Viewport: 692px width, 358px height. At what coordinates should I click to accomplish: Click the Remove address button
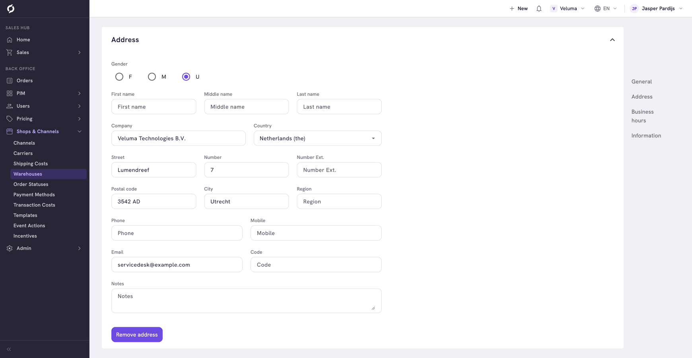tap(137, 335)
